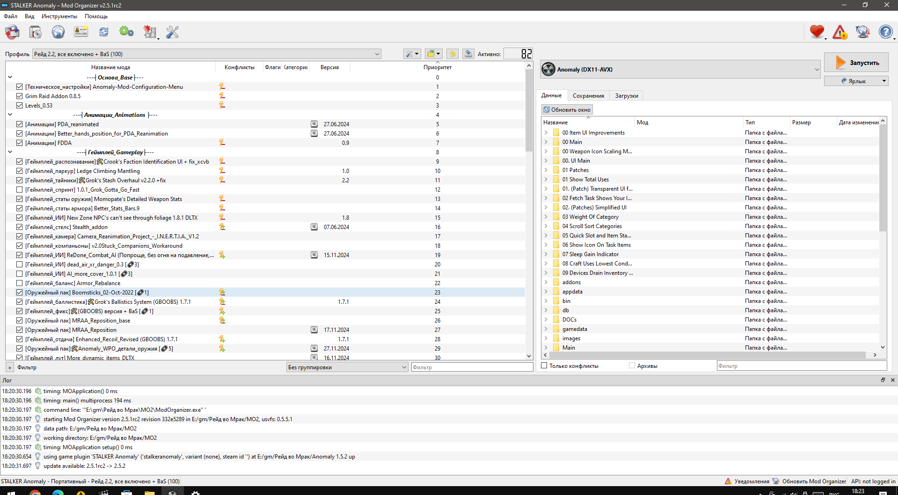Screen dimensions: 898x495
Task: Open the Профиль dropdown
Action: click(206, 54)
